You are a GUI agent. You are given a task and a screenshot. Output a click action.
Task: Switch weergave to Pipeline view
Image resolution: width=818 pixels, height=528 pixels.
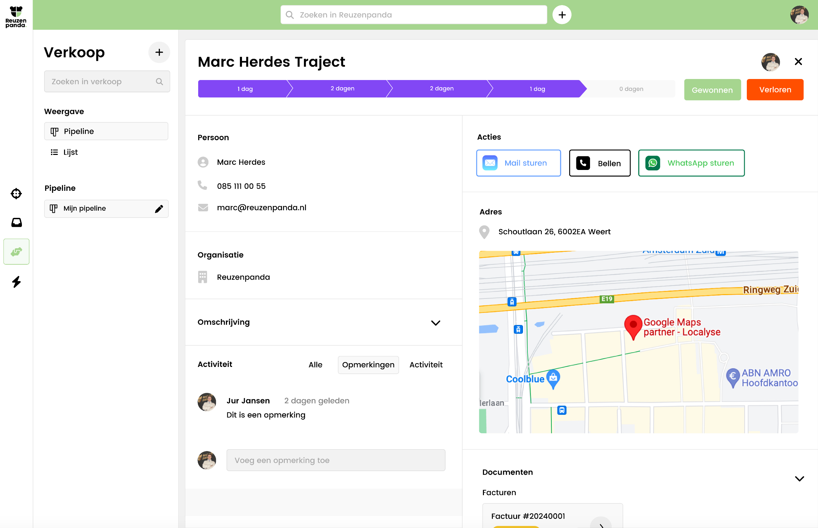pyautogui.click(x=106, y=131)
